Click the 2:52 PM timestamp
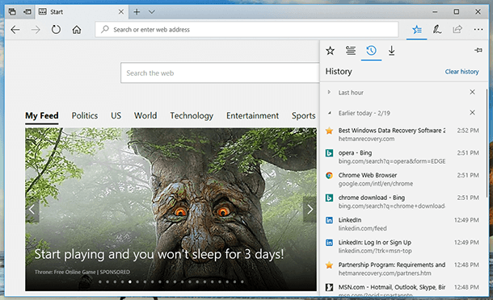The width and height of the screenshot is (493, 300). point(468,131)
